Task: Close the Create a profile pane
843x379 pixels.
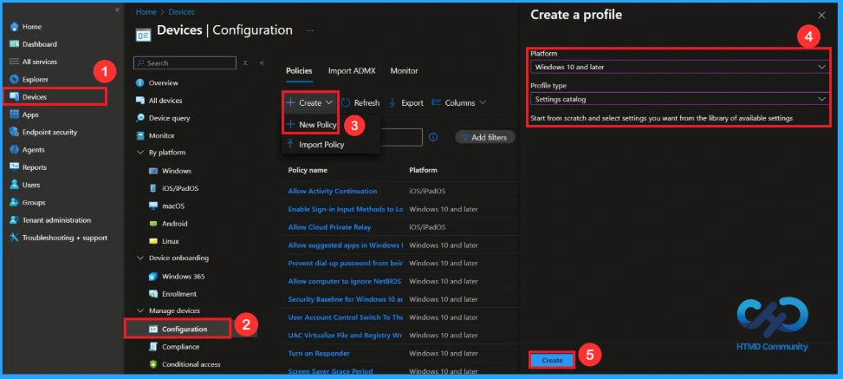Action: pyautogui.click(x=821, y=16)
